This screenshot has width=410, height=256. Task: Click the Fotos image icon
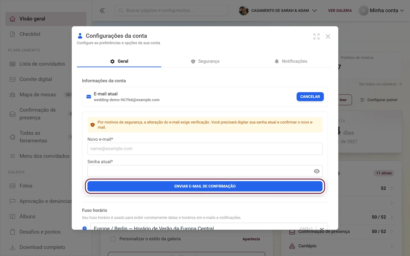coord(13,186)
